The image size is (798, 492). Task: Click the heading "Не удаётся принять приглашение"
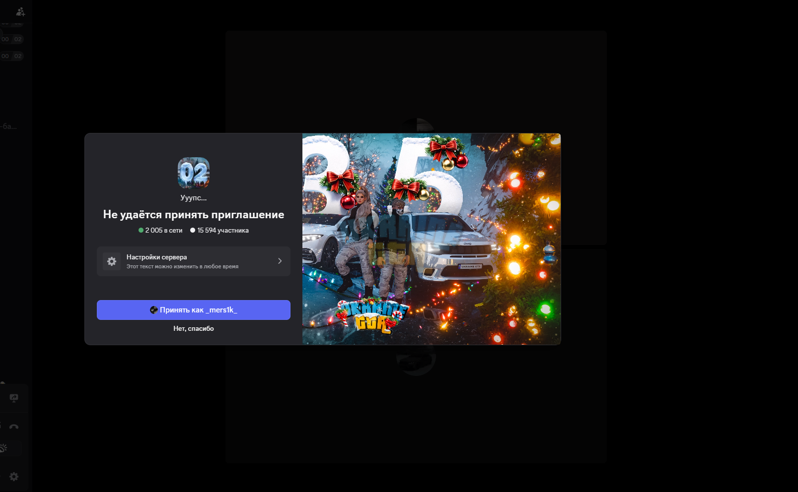(x=194, y=214)
